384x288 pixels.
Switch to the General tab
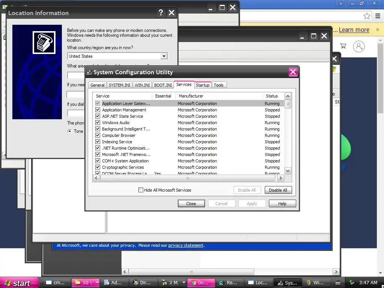pyautogui.click(x=97, y=85)
